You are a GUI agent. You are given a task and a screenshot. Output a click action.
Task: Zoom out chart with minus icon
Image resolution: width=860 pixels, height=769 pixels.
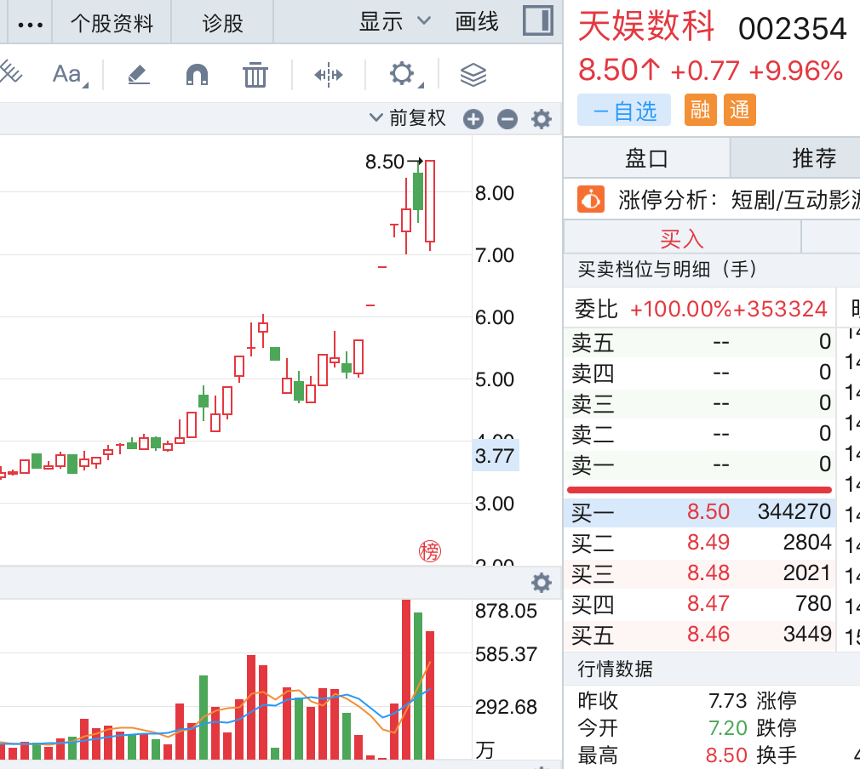click(x=507, y=120)
